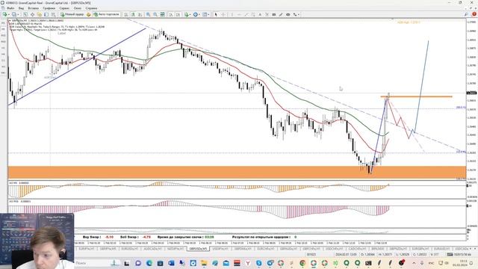Zoom in on the chart
This screenshot has height=269, width=478.
pos(148,14)
